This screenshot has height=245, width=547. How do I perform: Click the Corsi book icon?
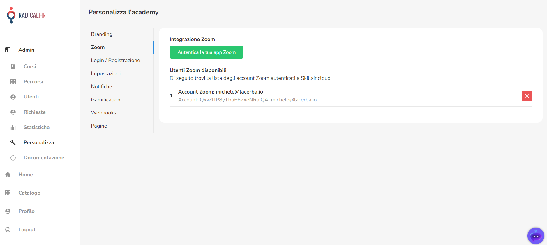pos(13,67)
